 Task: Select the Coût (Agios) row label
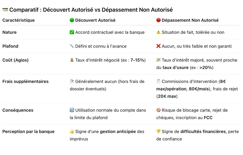coord(16,60)
